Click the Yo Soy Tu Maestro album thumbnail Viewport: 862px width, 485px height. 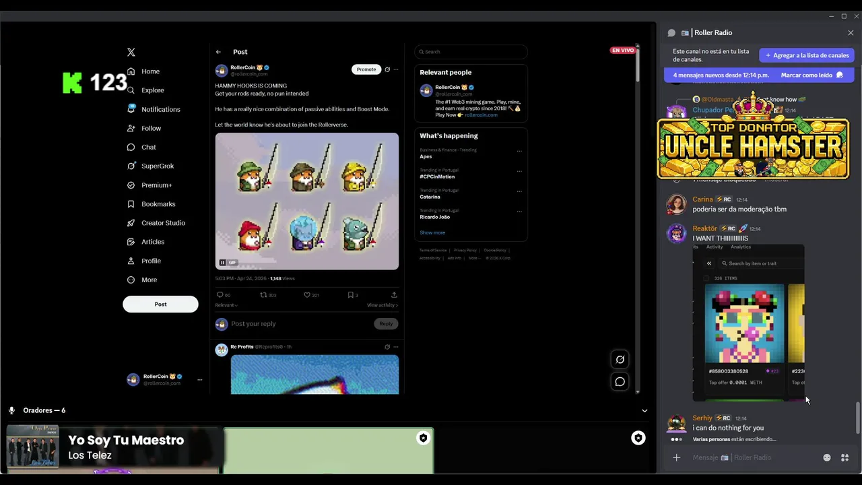33,447
